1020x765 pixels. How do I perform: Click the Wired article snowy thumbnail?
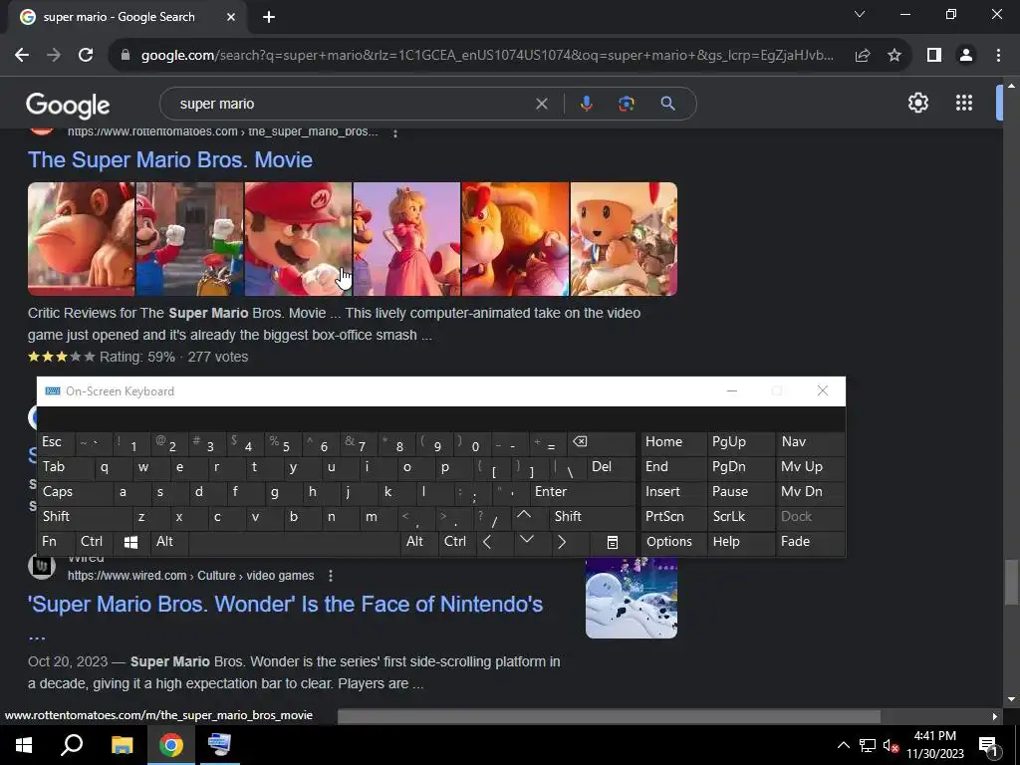point(631,598)
